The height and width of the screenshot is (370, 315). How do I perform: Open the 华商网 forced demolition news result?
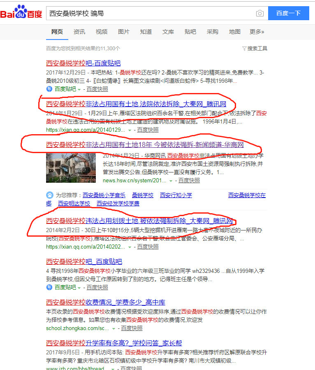click(144, 145)
